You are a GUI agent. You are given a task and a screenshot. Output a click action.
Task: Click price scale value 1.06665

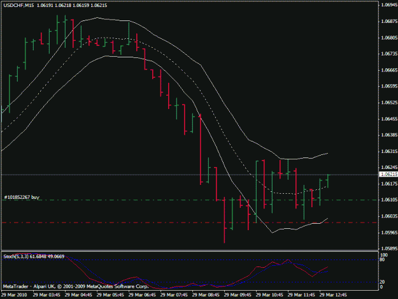coord(389,70)
